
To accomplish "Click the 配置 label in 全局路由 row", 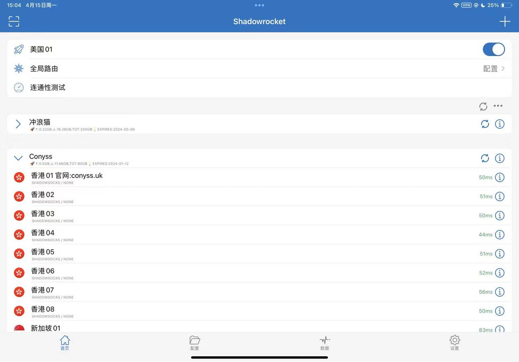I will coord(490,69).
